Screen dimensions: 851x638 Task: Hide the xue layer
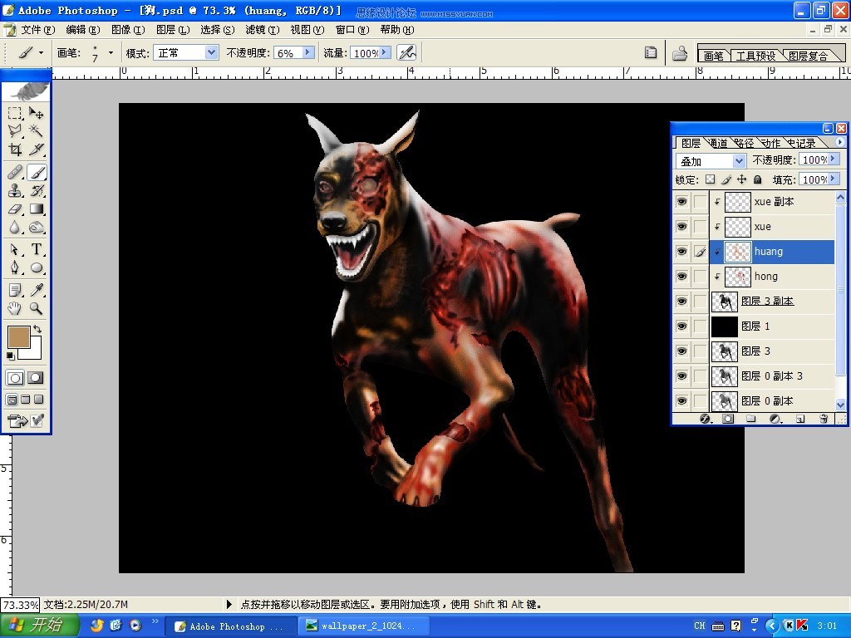tap(681, 227)
